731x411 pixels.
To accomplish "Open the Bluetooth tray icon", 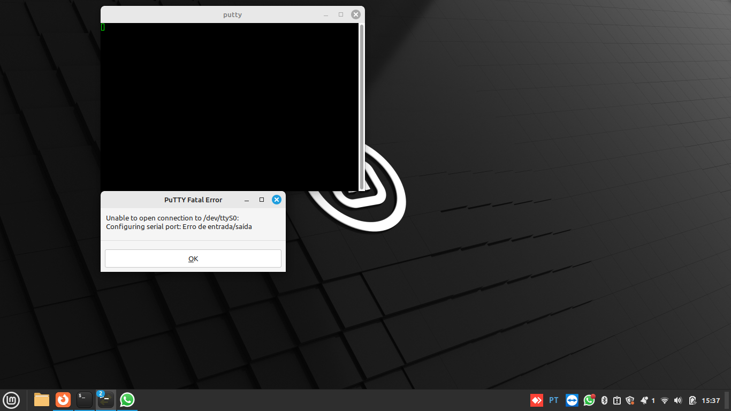I will tap(604, 400).
